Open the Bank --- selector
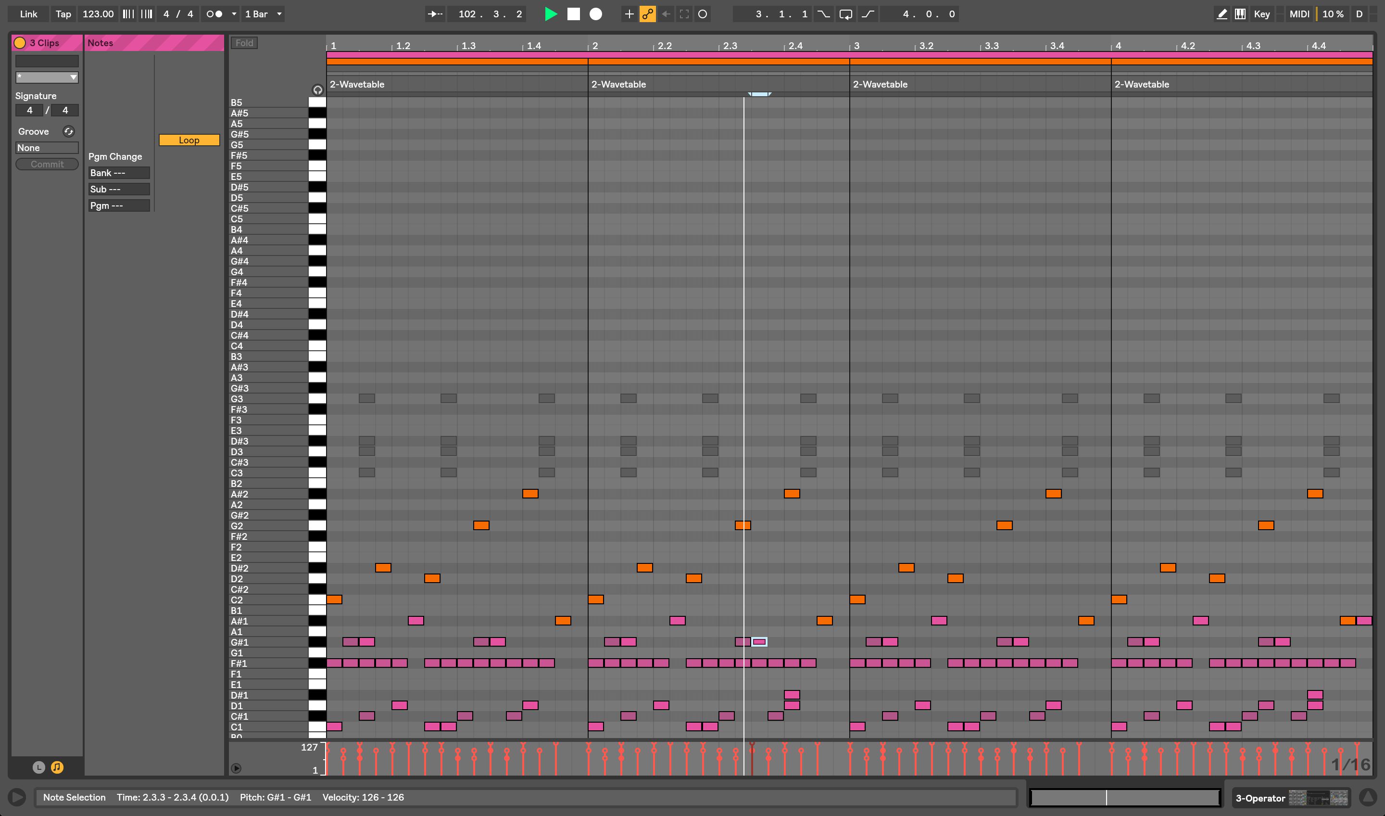This screenshot has width=1385, height=816. point(119,173)
